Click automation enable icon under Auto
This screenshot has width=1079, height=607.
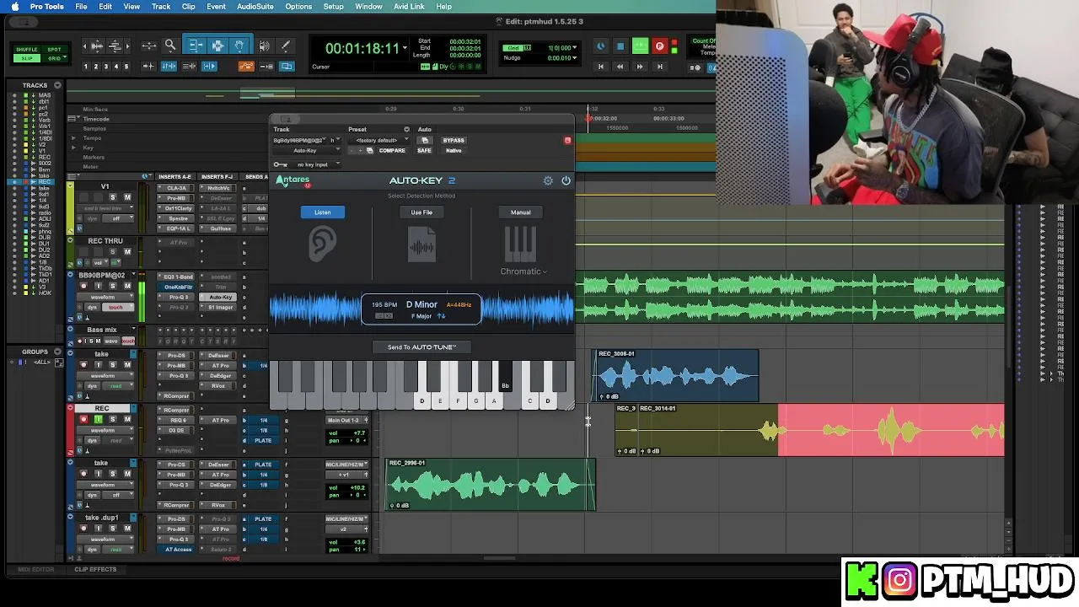[x=425, y=140]
